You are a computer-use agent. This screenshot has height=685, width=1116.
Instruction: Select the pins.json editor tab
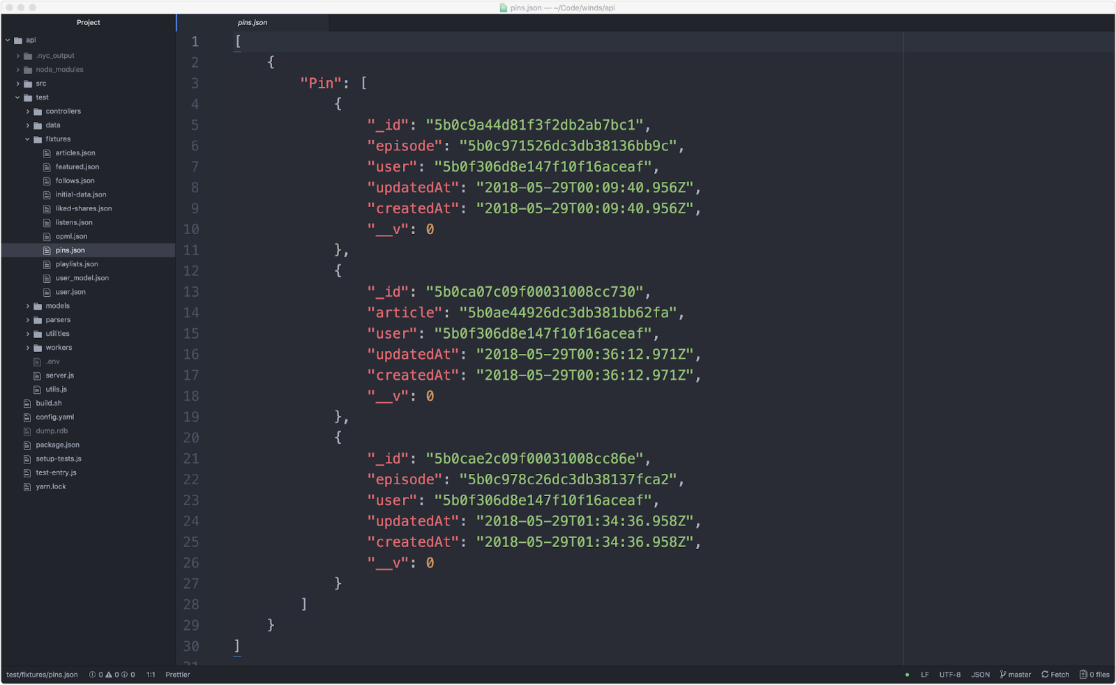pyautogui.click(x=252, y=22)
